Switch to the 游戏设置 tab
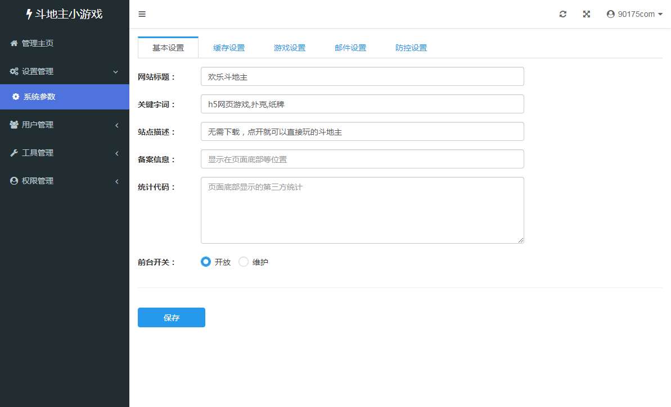This screenshot has height=407, width=671. (x=290, y=48)
